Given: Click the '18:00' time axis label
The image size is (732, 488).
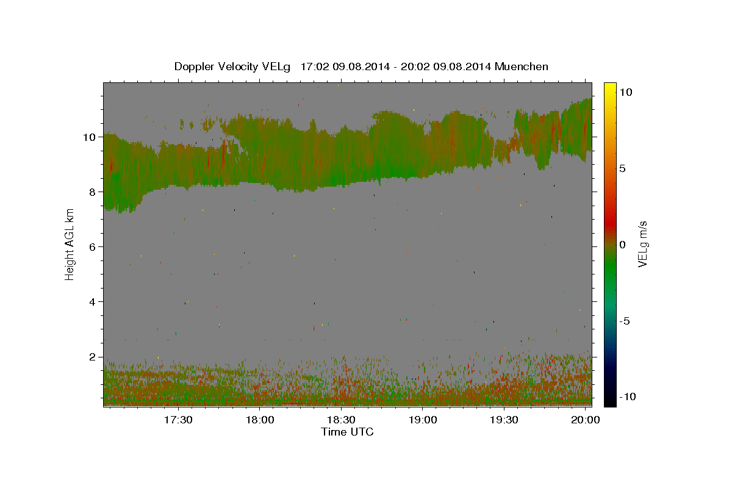Looking at the screenshot, I should click(260, 420).
